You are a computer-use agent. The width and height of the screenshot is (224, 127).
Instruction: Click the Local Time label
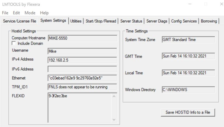click(x=134, y=73)
